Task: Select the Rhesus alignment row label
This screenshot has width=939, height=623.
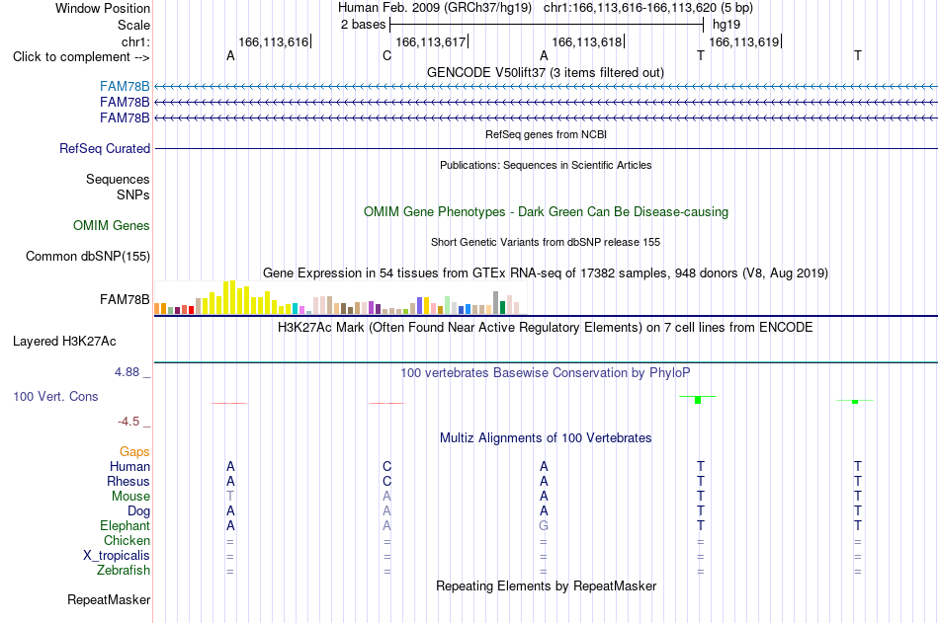Action: 128,481
